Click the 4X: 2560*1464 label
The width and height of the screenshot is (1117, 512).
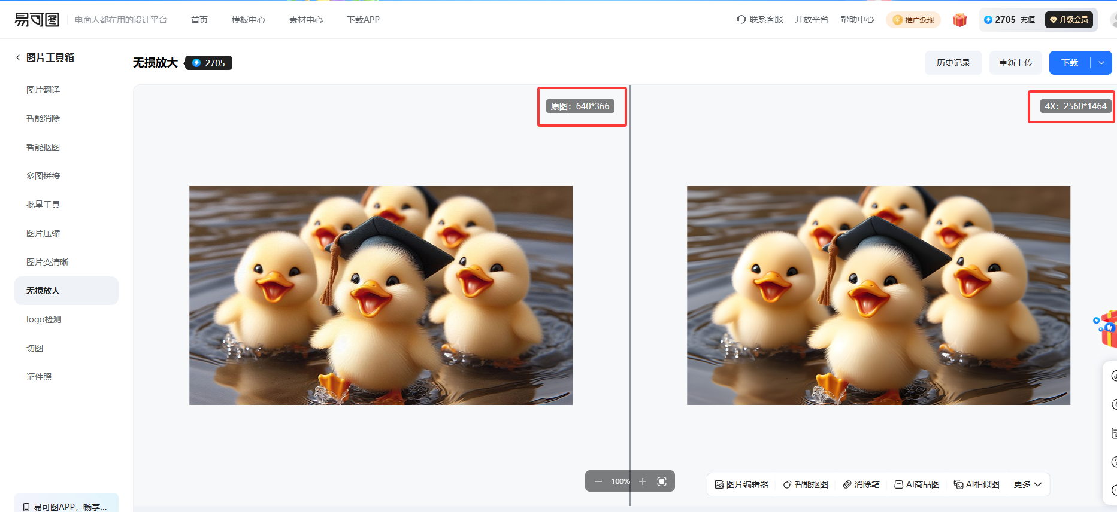[x=1076, y=106]
